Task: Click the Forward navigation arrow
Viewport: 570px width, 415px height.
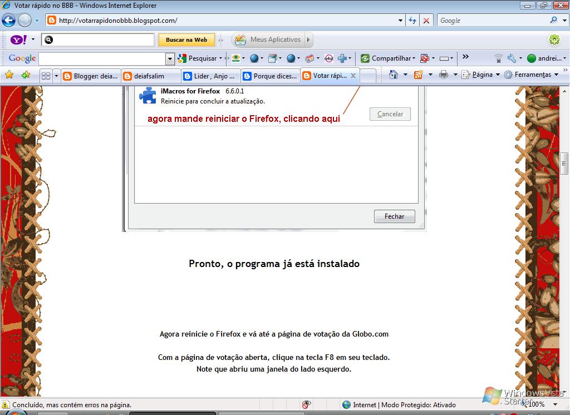Action: point(24,21)
